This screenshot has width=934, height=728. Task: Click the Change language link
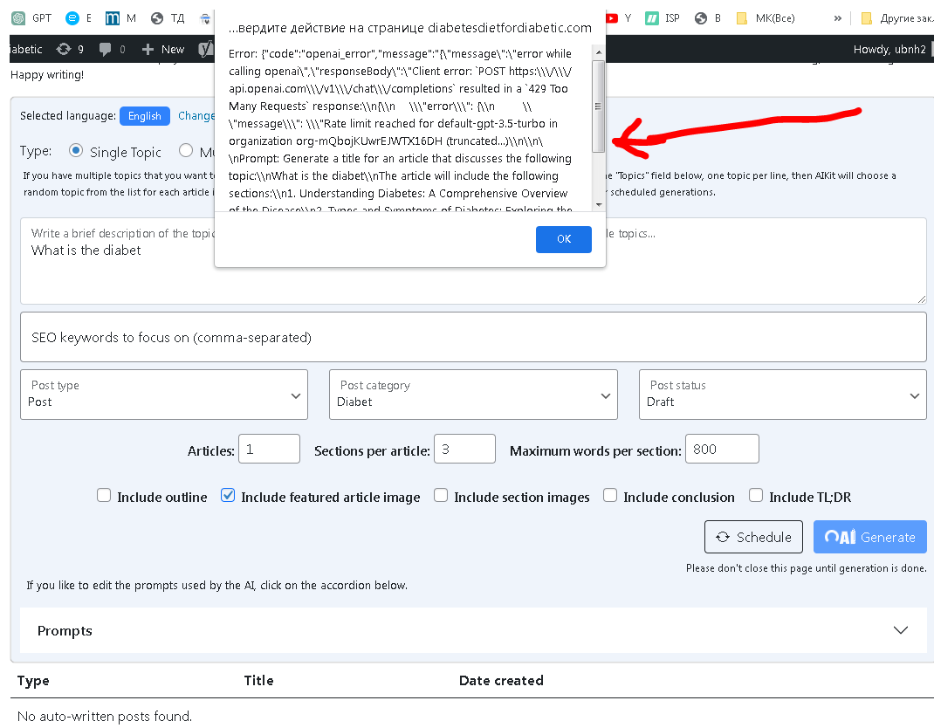tap(196, 115)
